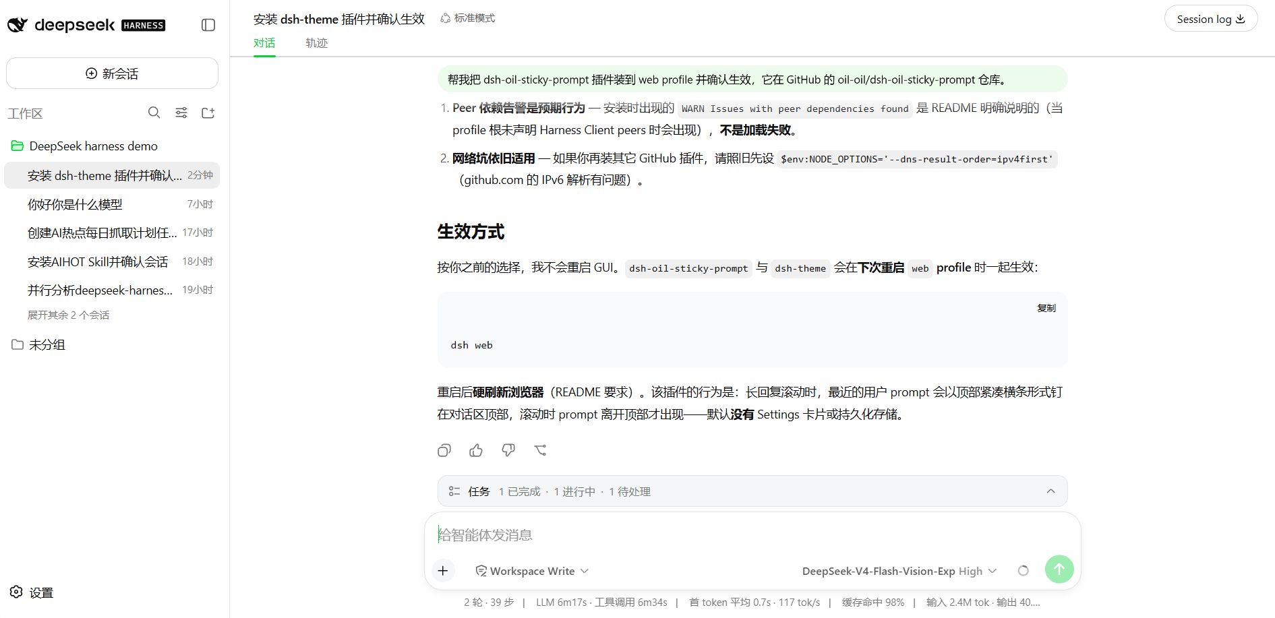1275x618 pixels.
Task: Click the NODE_OPTIONS inline code snippet
Action: 917,159
